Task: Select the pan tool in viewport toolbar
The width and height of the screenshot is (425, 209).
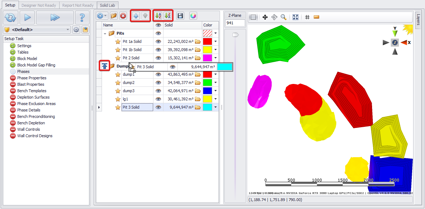Action: pos(265,17)
